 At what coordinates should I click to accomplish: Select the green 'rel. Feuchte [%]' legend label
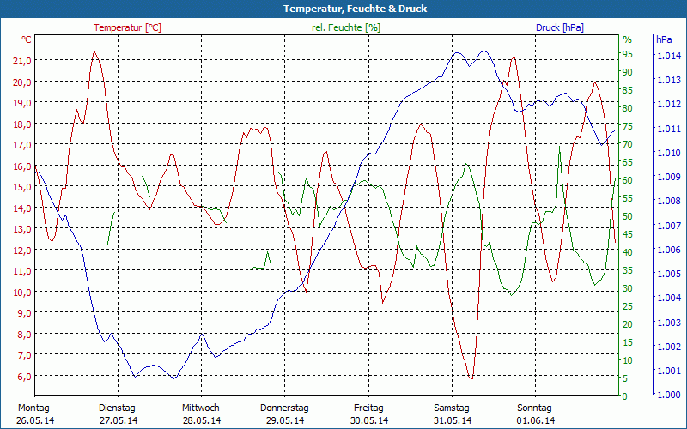346,27
